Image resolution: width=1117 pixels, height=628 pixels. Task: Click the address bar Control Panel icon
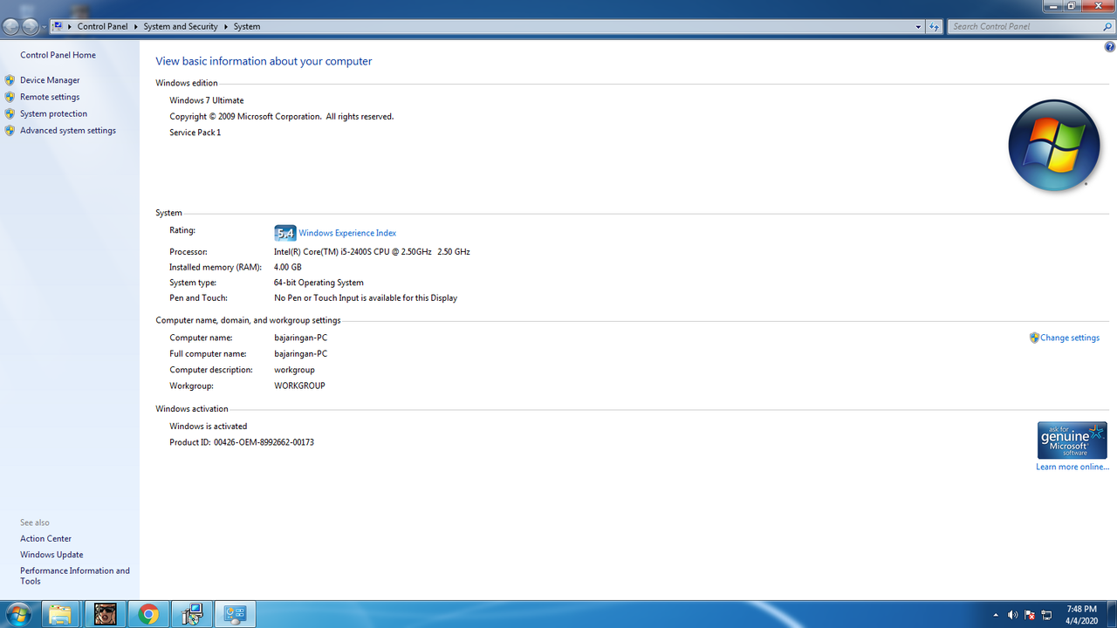coord(58,26)
